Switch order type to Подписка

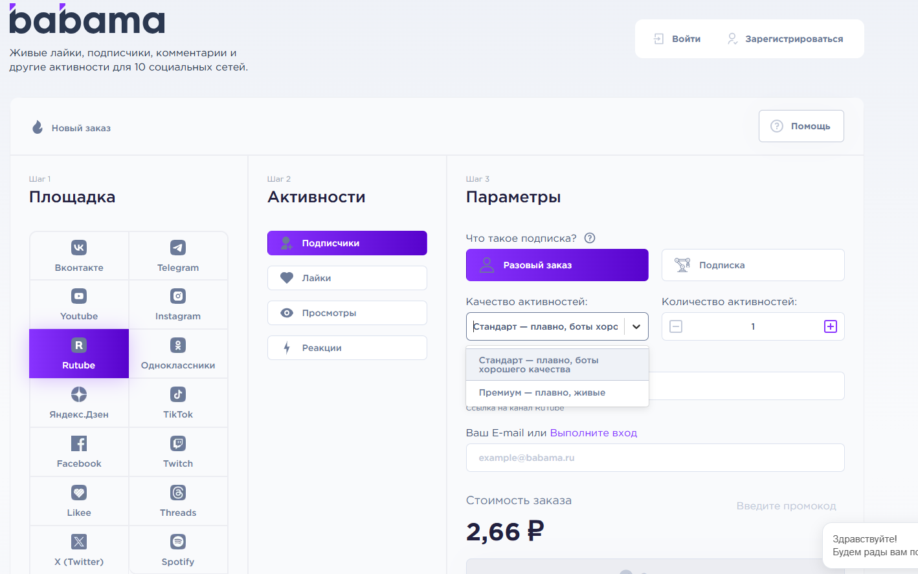[753, 265]
